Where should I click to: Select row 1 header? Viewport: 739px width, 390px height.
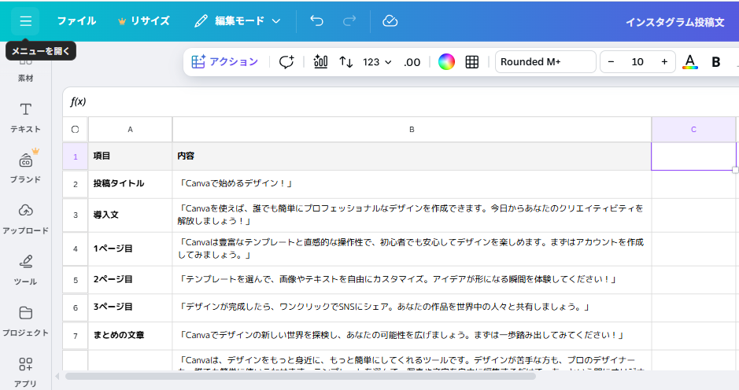click(76, 156)
